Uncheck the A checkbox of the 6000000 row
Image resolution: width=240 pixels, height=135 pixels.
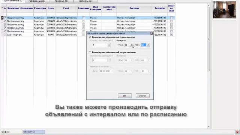click(x=5, y=21)
